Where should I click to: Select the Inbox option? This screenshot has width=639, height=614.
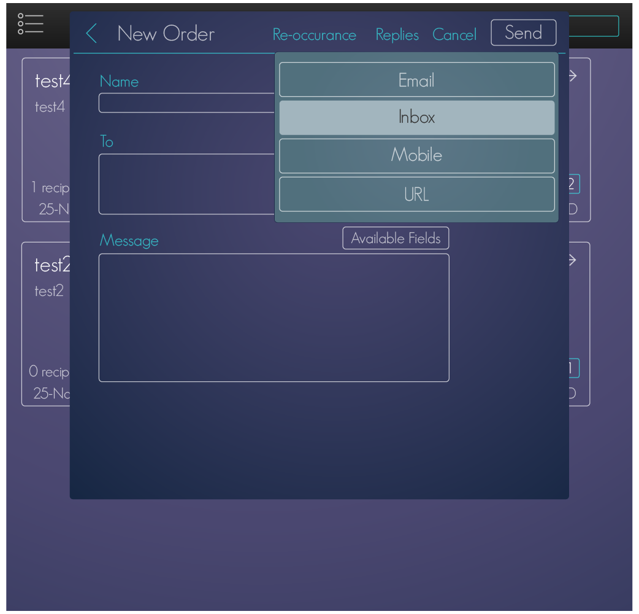pos(416,117)
